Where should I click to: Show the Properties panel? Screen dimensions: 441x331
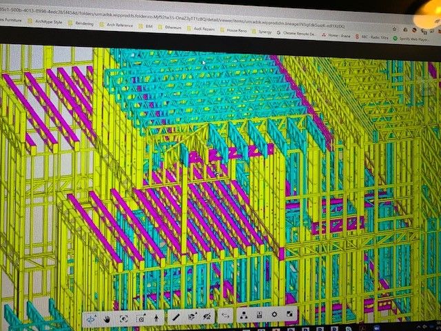(258, 316)
